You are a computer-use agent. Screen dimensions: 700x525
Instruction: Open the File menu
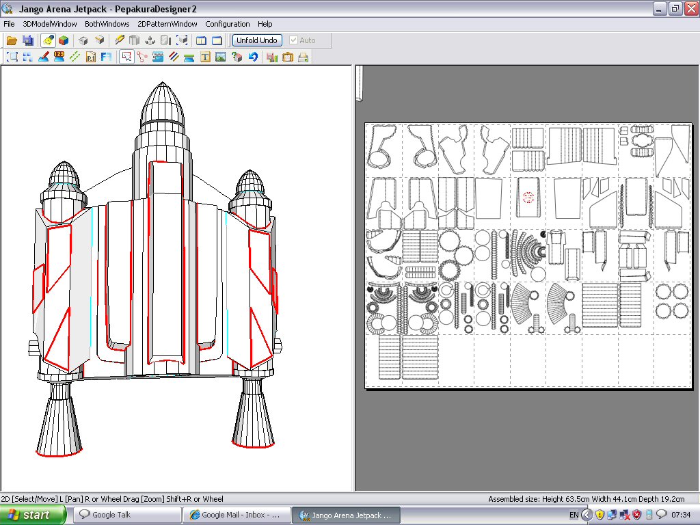pos(9,24)
